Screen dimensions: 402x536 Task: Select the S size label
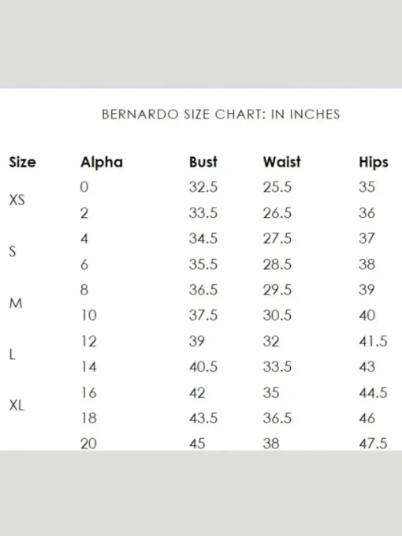(x=13, y=251)
